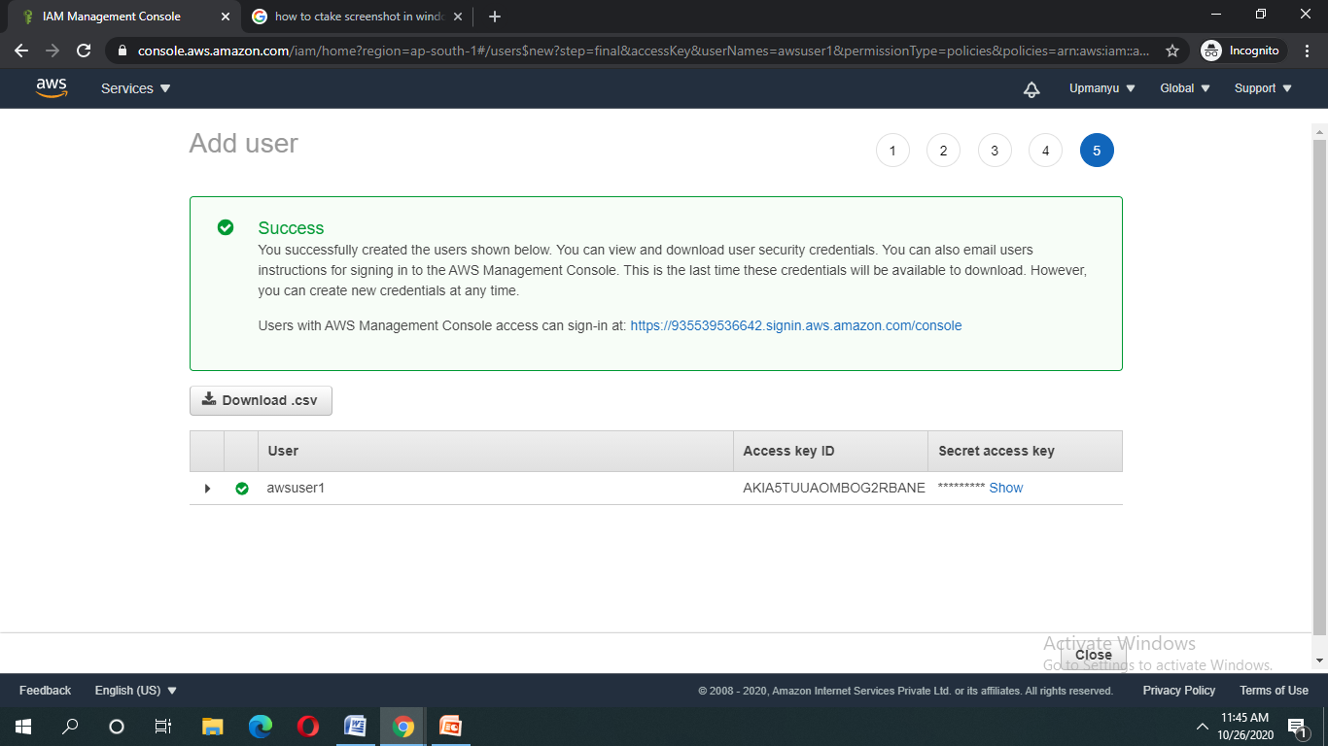Go to step 3 of Add user
This screenshot has width=1328, height=746.
click(x=995, y=151)
